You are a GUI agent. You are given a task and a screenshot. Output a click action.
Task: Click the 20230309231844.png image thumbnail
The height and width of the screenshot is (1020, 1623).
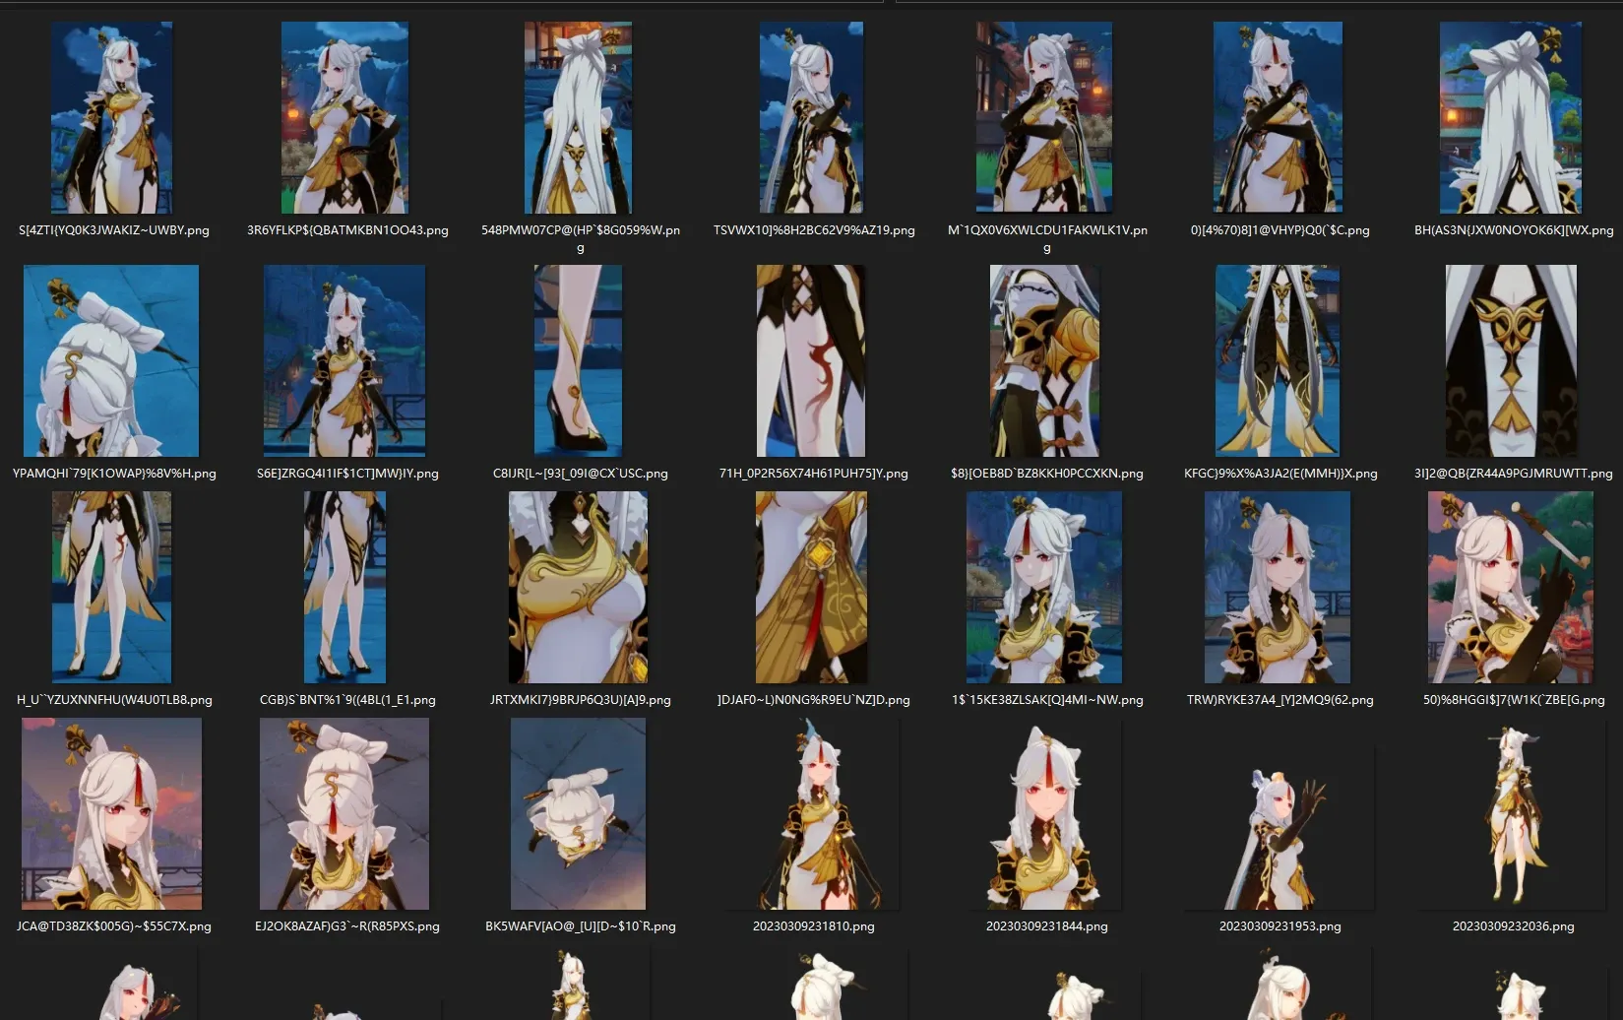(1047, 813)
